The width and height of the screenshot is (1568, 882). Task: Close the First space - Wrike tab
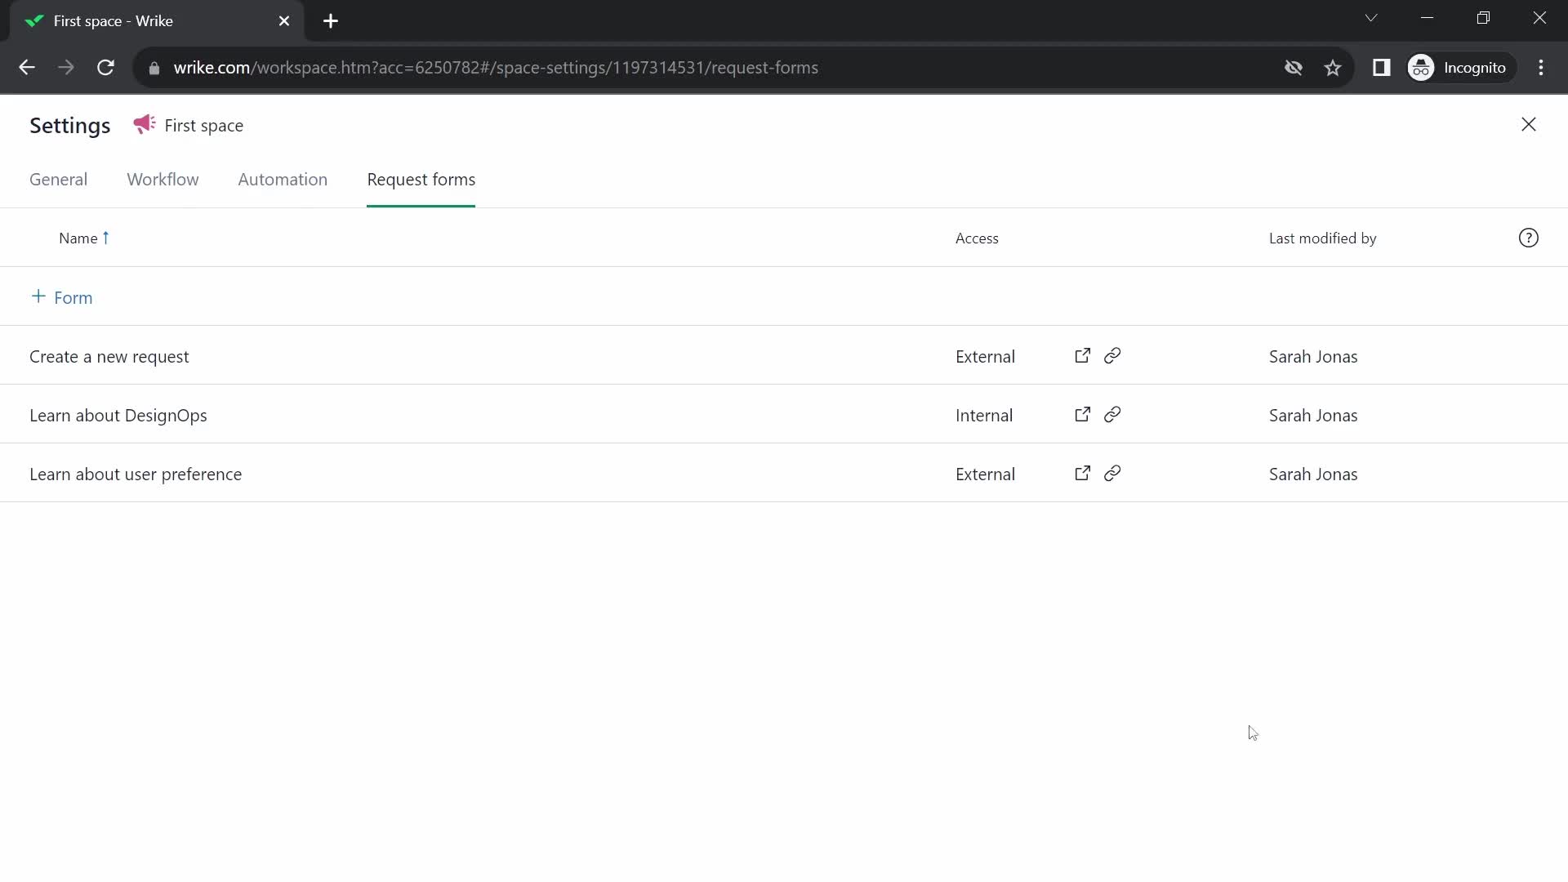[x=284, y=21]
